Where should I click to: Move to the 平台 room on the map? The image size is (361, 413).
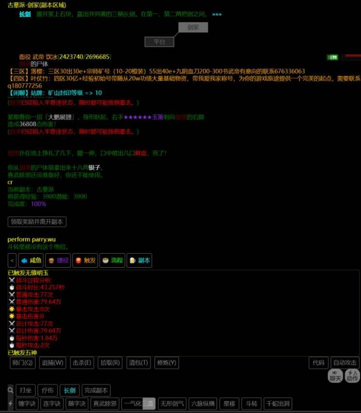(x=159, y=42)
